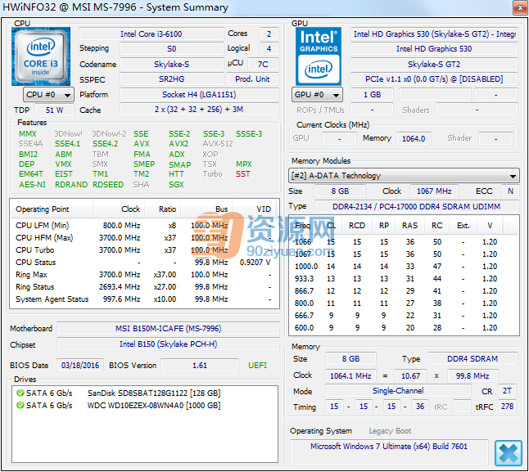Click the memory clock 1064.1 MHz field
The width and height of the screenshot is (529, 472).
[x=350, y=376]
